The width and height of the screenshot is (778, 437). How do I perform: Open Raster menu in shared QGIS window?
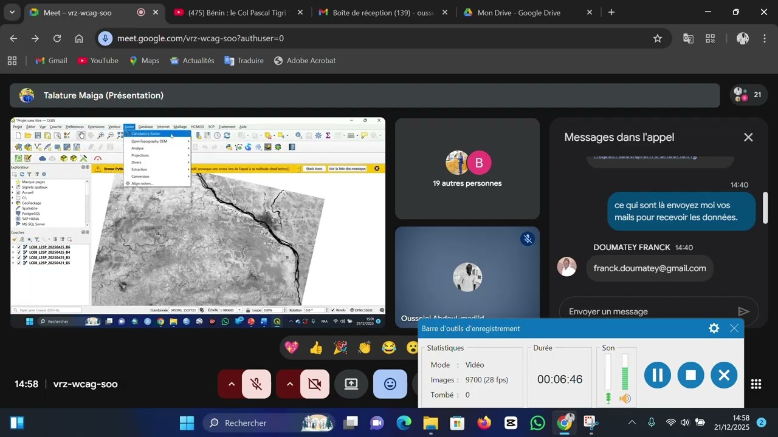(x=129, y=127)
